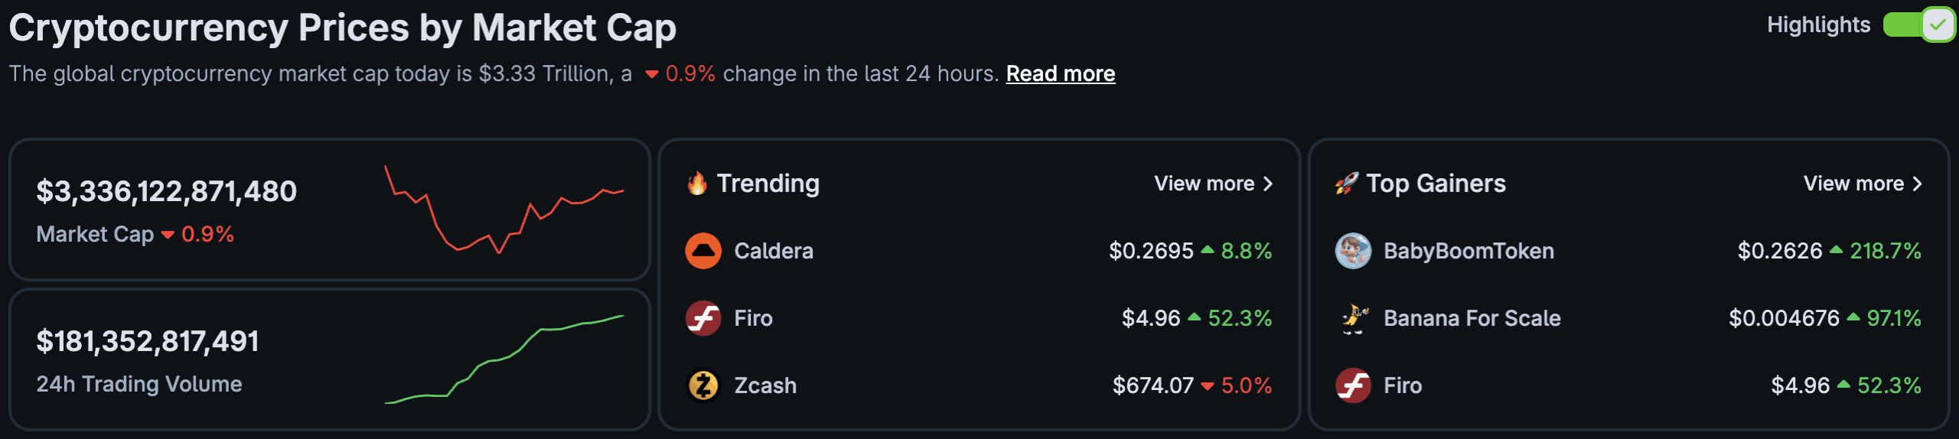Click the Firo icon in Trending

click(702, 318)
